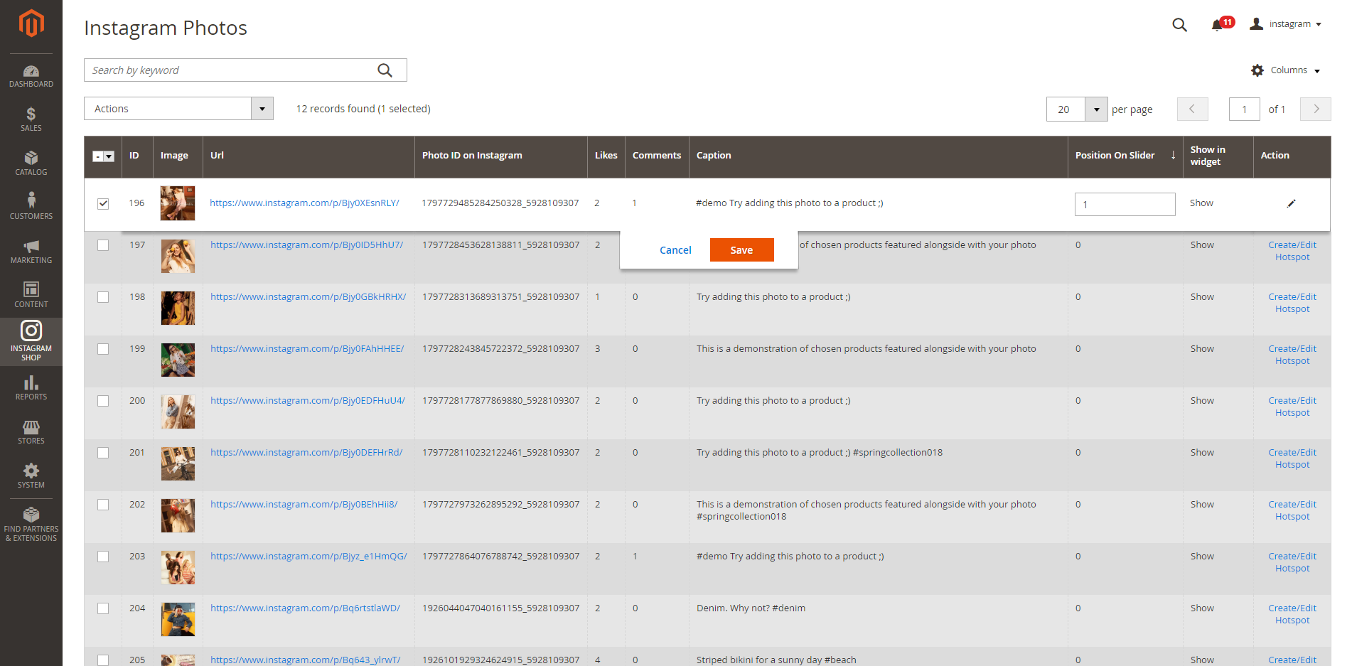Click the Magento logo icon
1352x666 pixels.
tap(31, 23)
